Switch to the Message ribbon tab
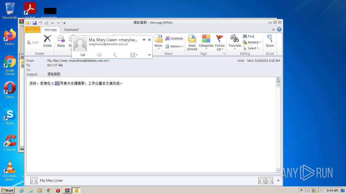Image resolution: width=346 pixels, height=194 pixels. (x=51, y=30)
